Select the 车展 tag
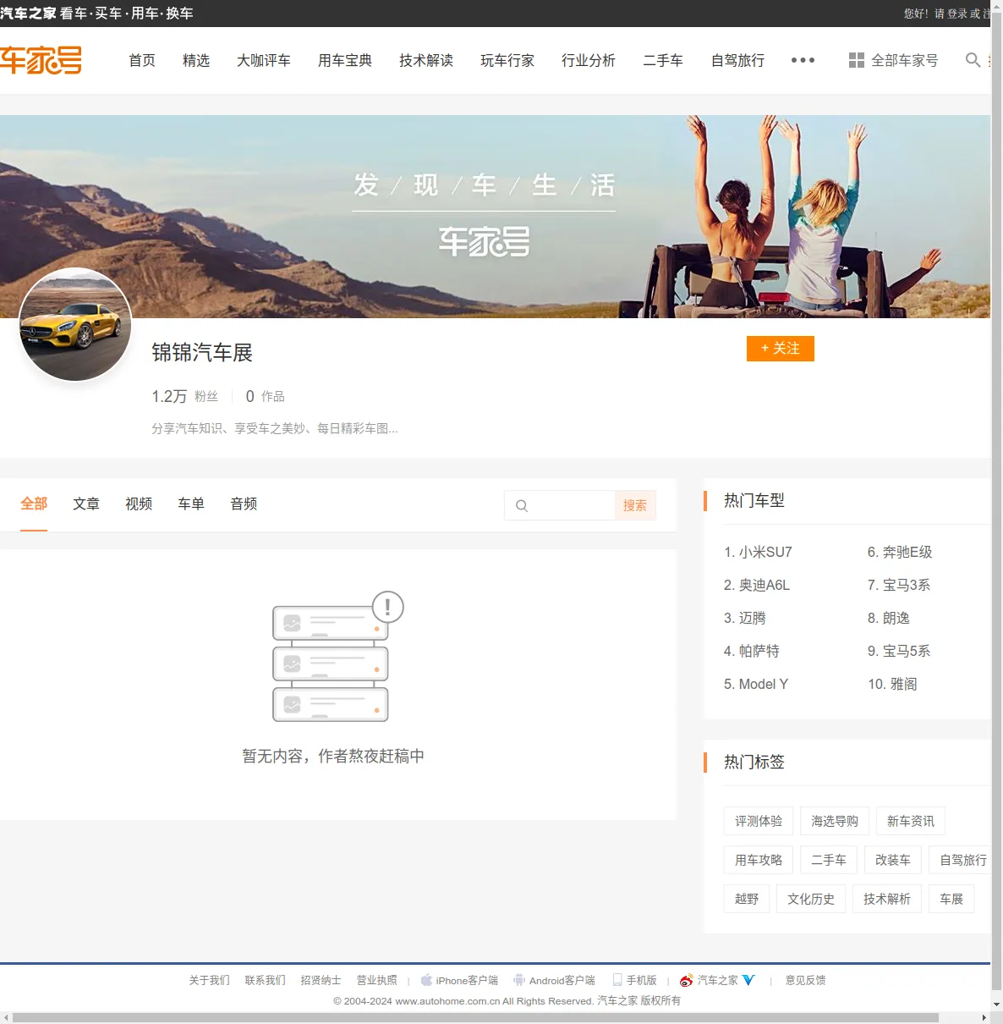 (x=951, y=899)
